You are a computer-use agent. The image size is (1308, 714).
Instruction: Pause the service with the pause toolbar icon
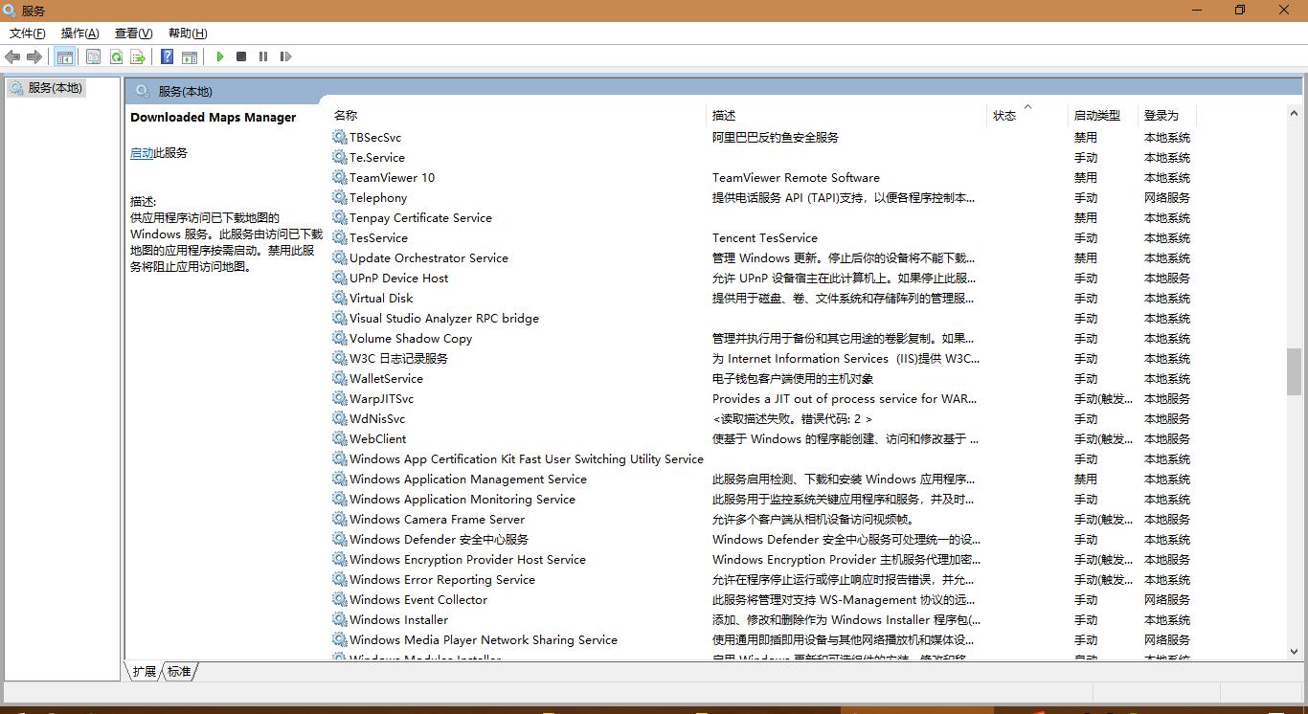coord(263,56)
